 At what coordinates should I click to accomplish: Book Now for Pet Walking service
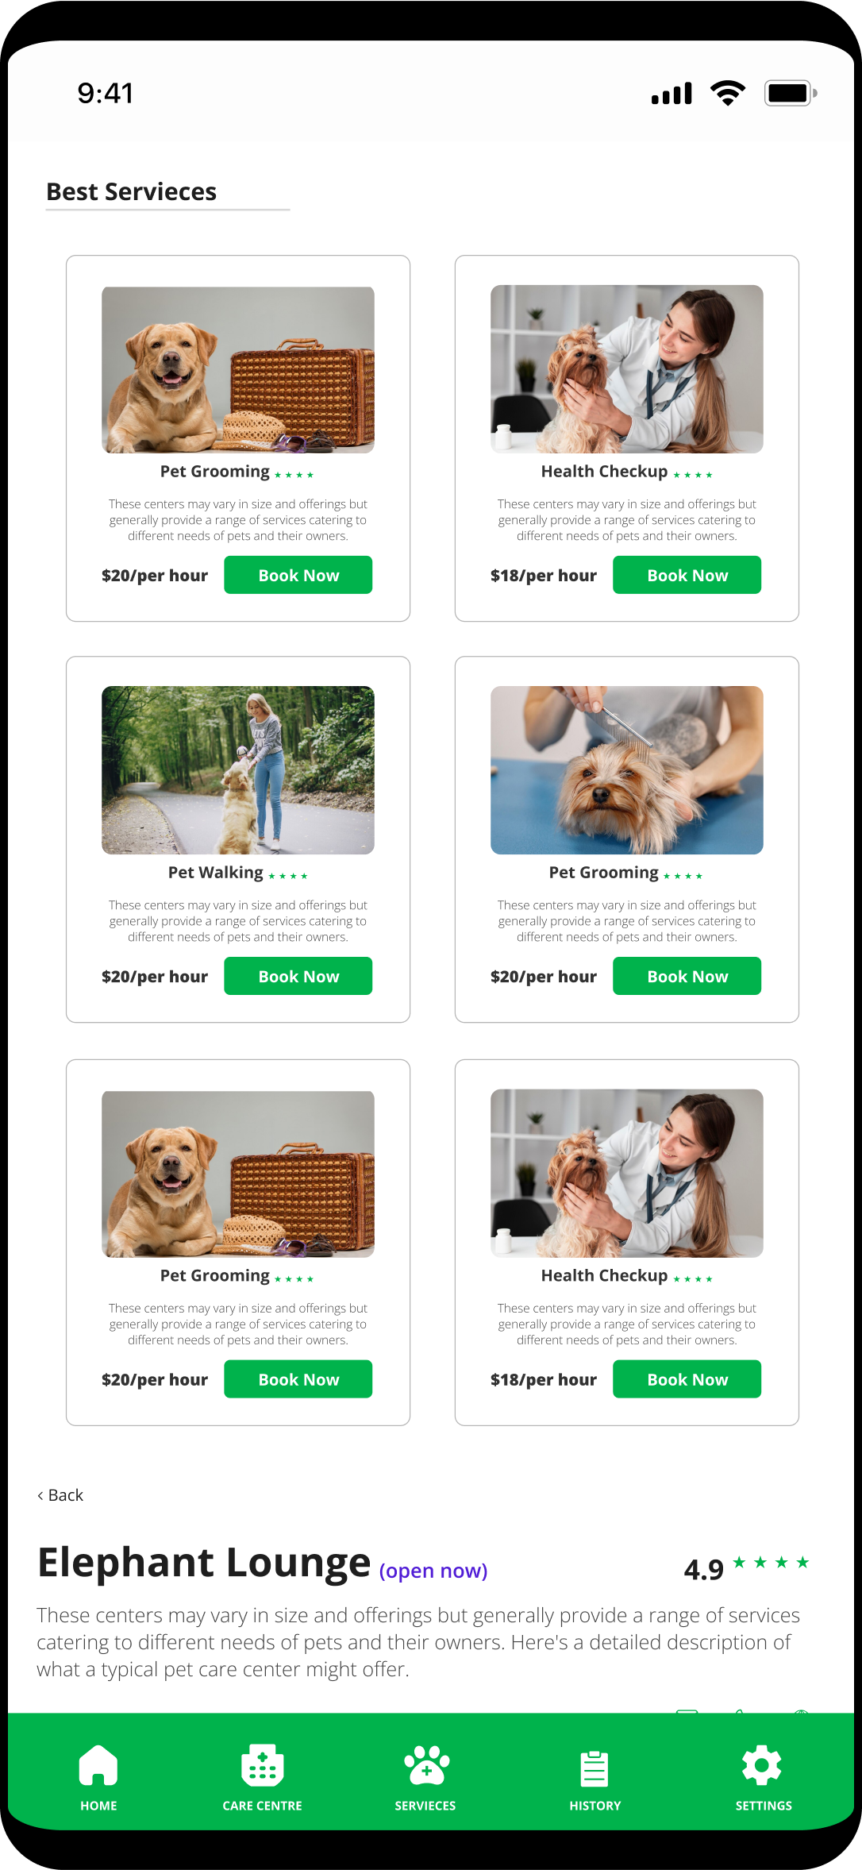click(x=298, y=976)
